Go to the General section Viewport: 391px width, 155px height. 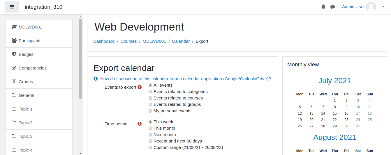coord(39,95)
